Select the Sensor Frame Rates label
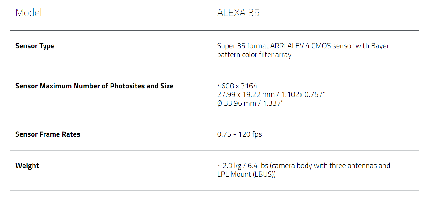 click(48, 134)
